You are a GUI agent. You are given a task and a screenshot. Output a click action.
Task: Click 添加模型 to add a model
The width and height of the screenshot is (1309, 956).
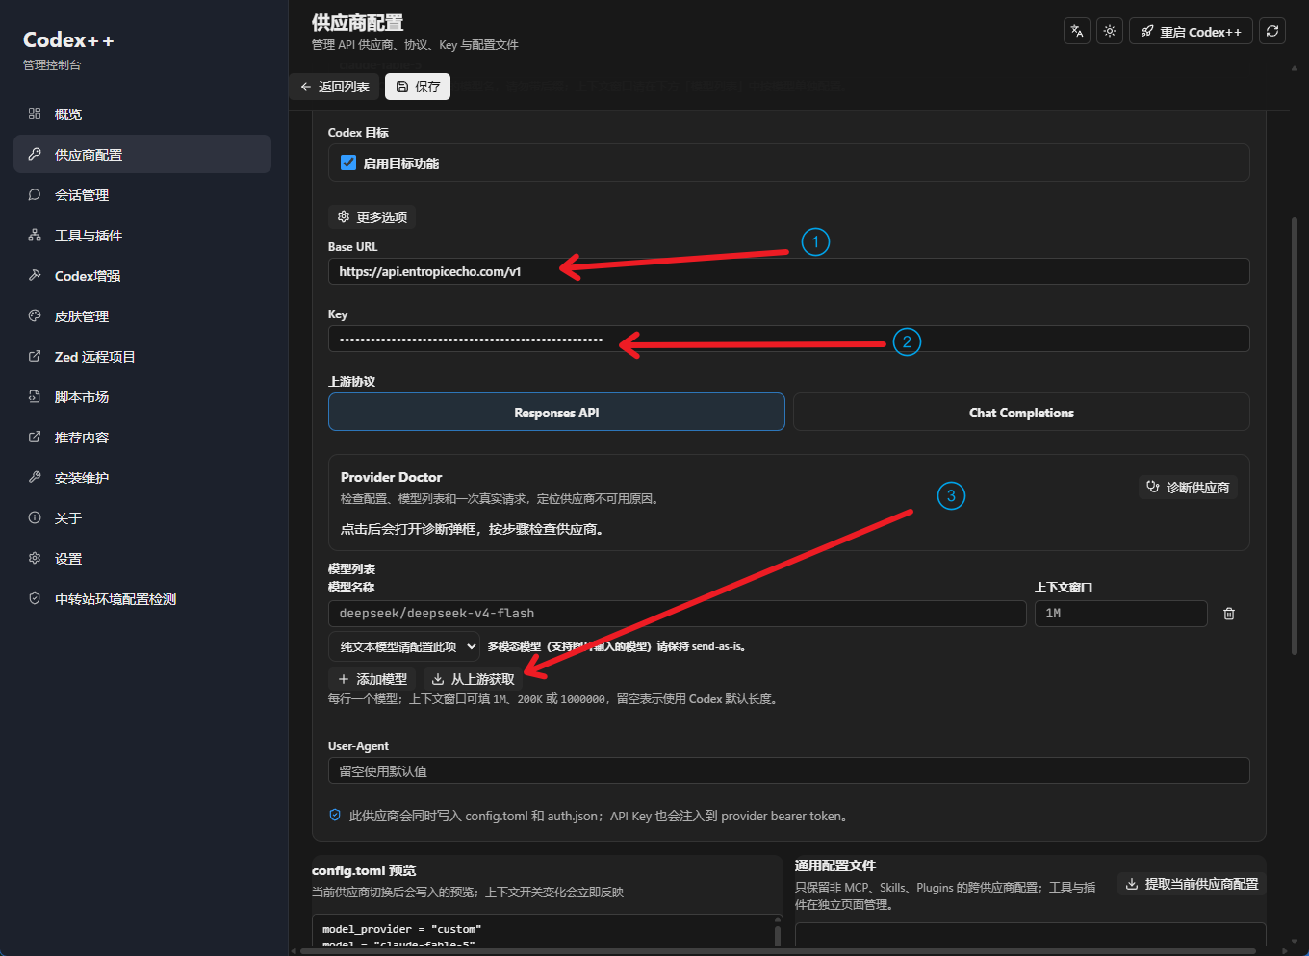372,679
